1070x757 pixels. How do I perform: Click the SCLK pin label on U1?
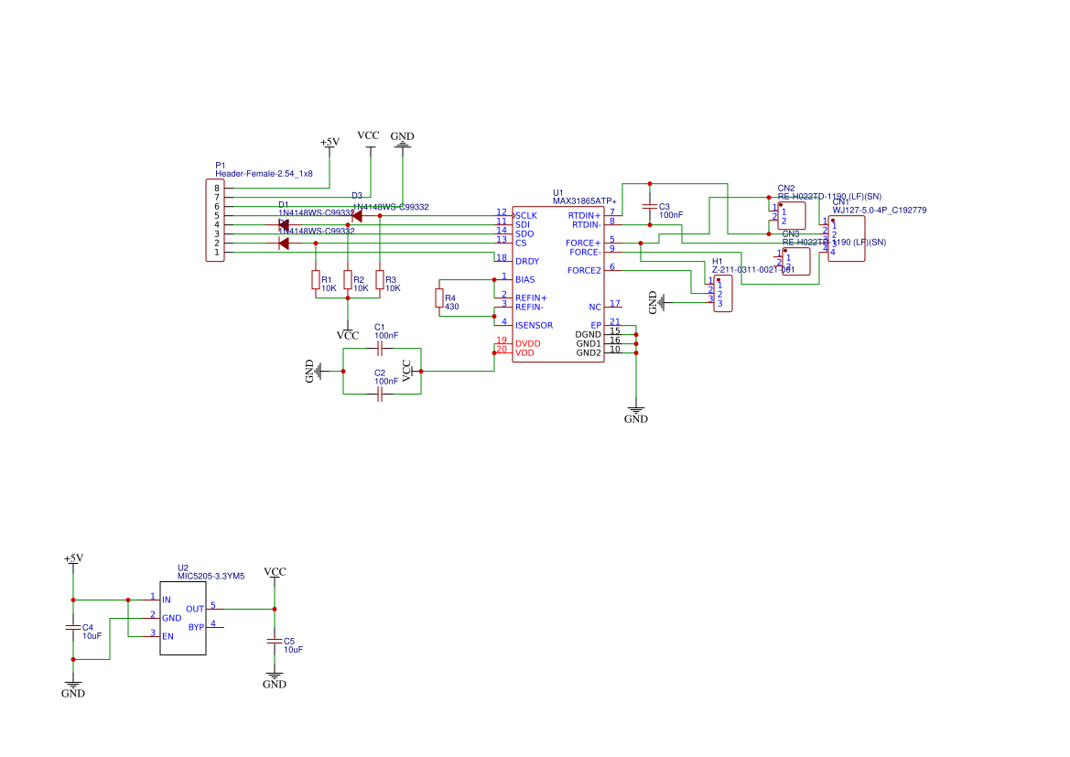click(x=526, y=216)
